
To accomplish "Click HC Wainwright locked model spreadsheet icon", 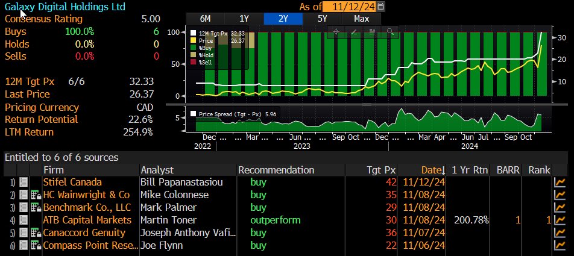I will [x=36, y=195].
